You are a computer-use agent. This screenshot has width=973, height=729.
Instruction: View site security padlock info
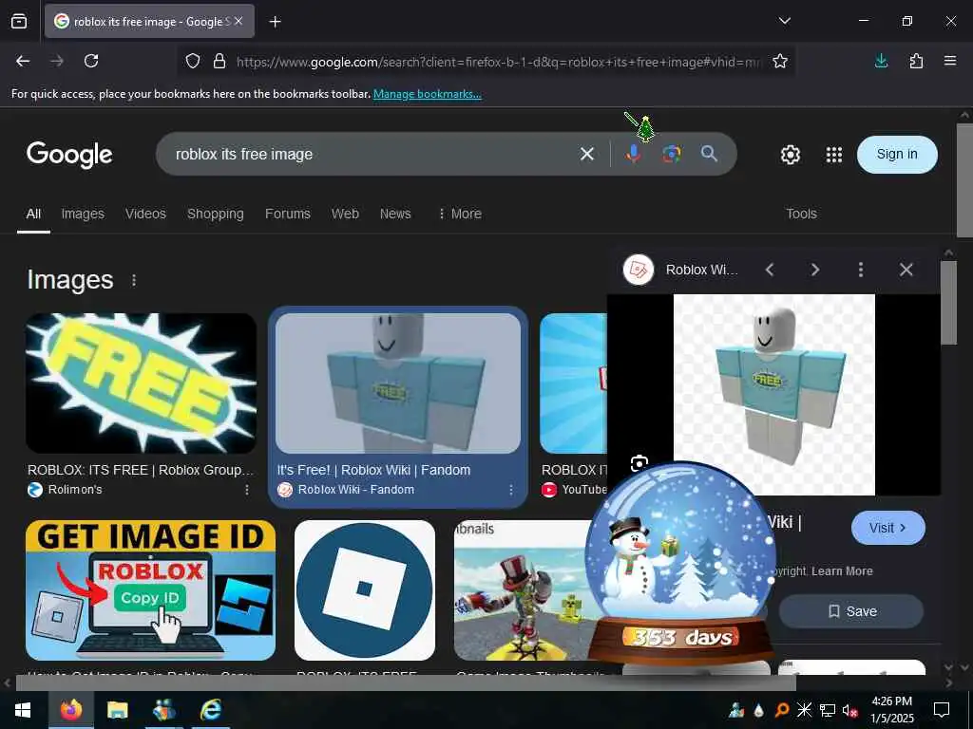219,61
